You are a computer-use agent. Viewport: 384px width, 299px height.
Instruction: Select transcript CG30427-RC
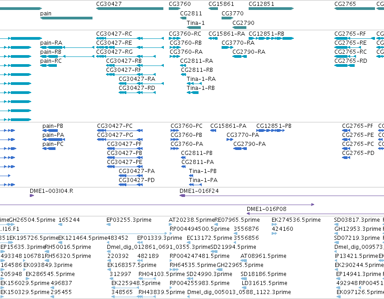point(114,34)
